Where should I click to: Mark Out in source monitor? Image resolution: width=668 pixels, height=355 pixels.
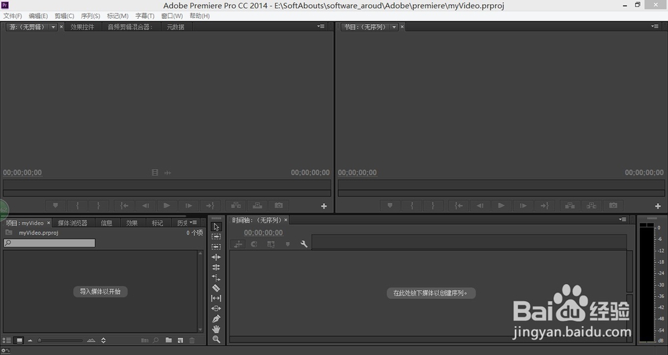[x=98, y=205]
